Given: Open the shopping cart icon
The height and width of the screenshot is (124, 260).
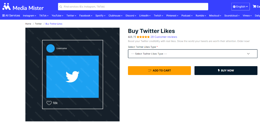Looking at the screenshot, I should [x=254, y=6].
